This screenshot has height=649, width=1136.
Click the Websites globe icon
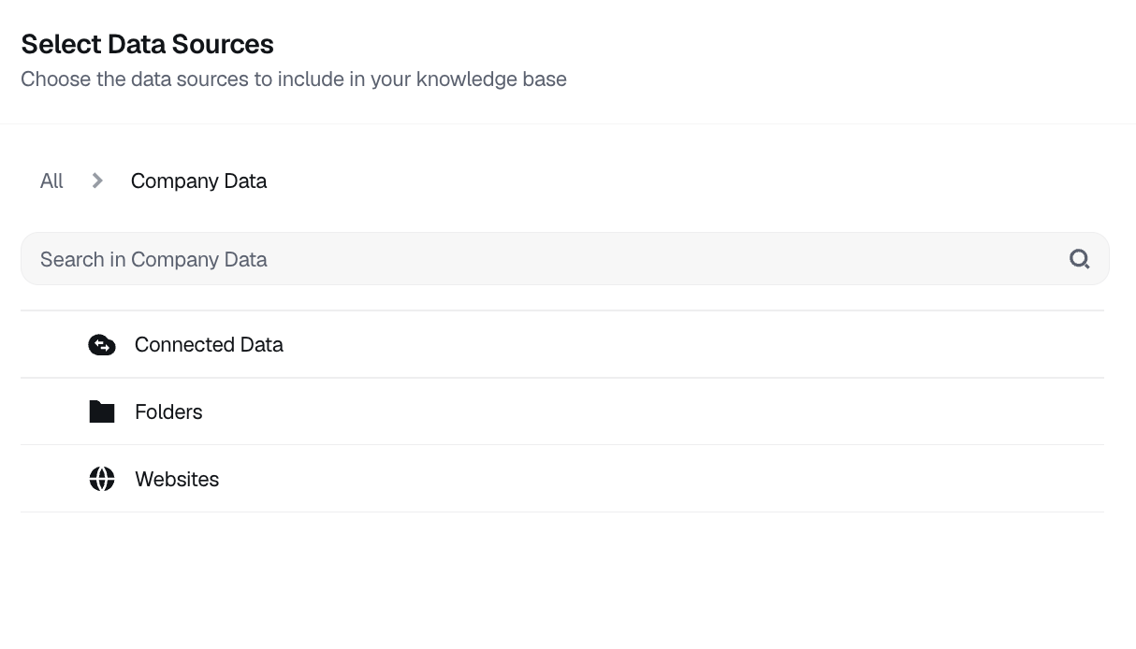[x=102, y=479]
